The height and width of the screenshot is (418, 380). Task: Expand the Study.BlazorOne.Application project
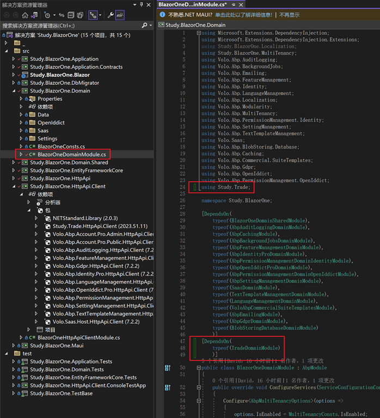[x=13, y=59]
